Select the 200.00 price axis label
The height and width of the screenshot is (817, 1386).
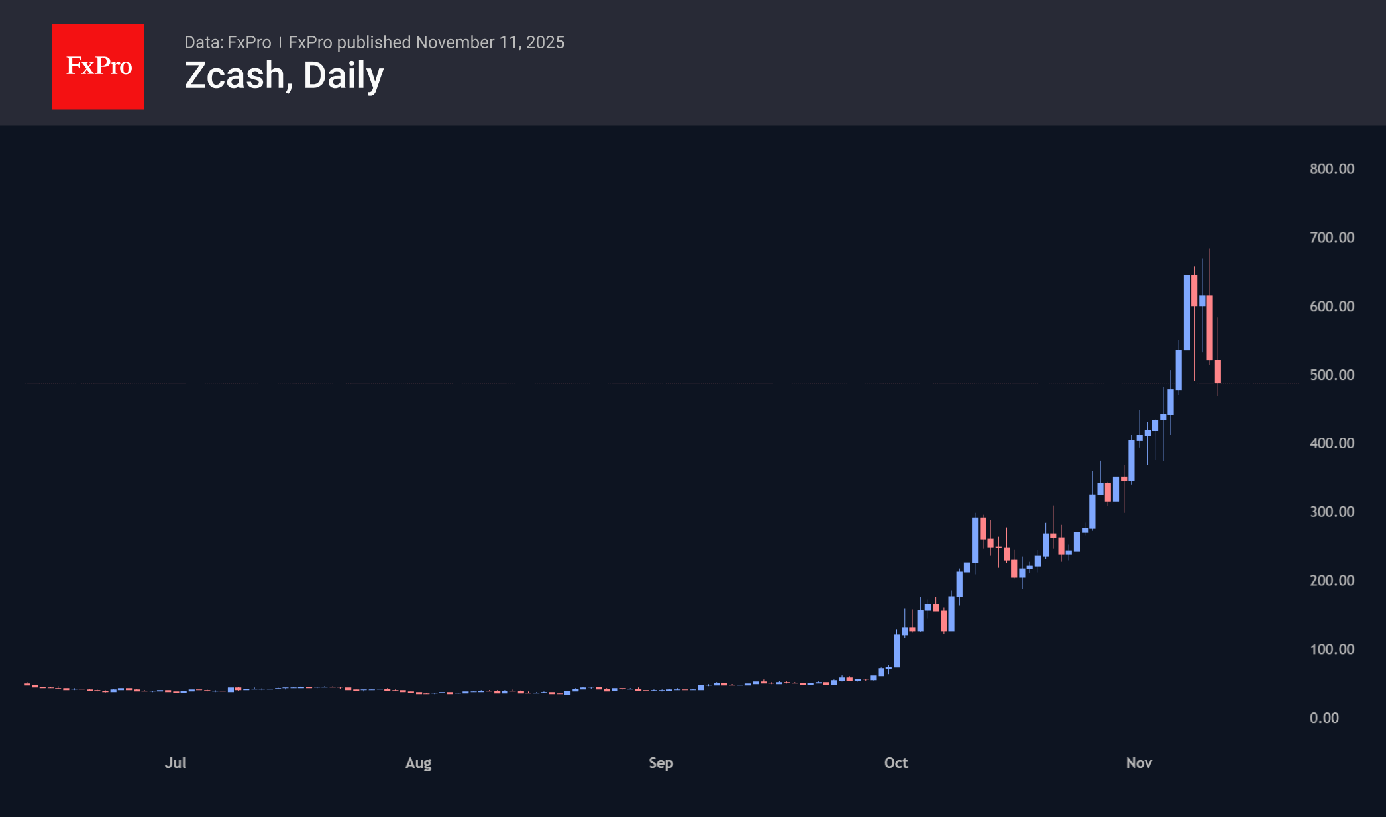(1332, 581)
